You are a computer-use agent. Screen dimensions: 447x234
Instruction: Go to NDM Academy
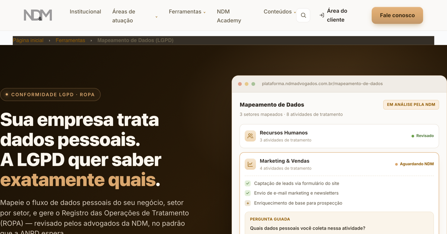pos(229,16)
